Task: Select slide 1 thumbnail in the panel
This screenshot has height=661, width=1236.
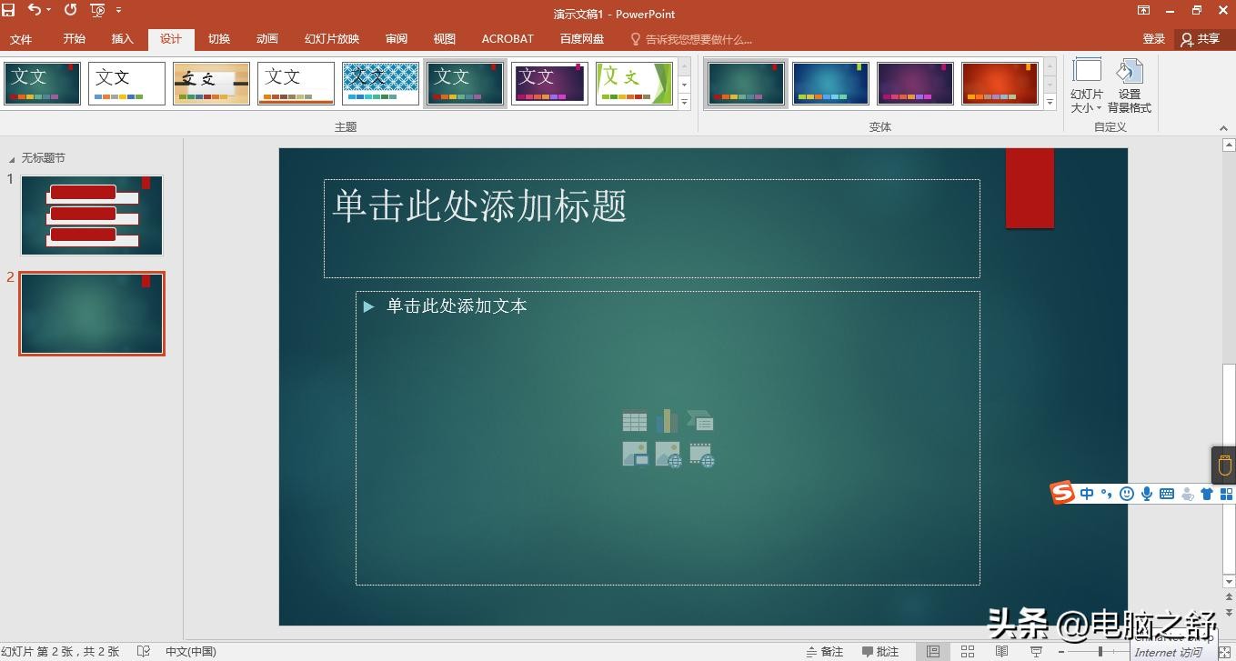Action: click(x=92, y=215)
